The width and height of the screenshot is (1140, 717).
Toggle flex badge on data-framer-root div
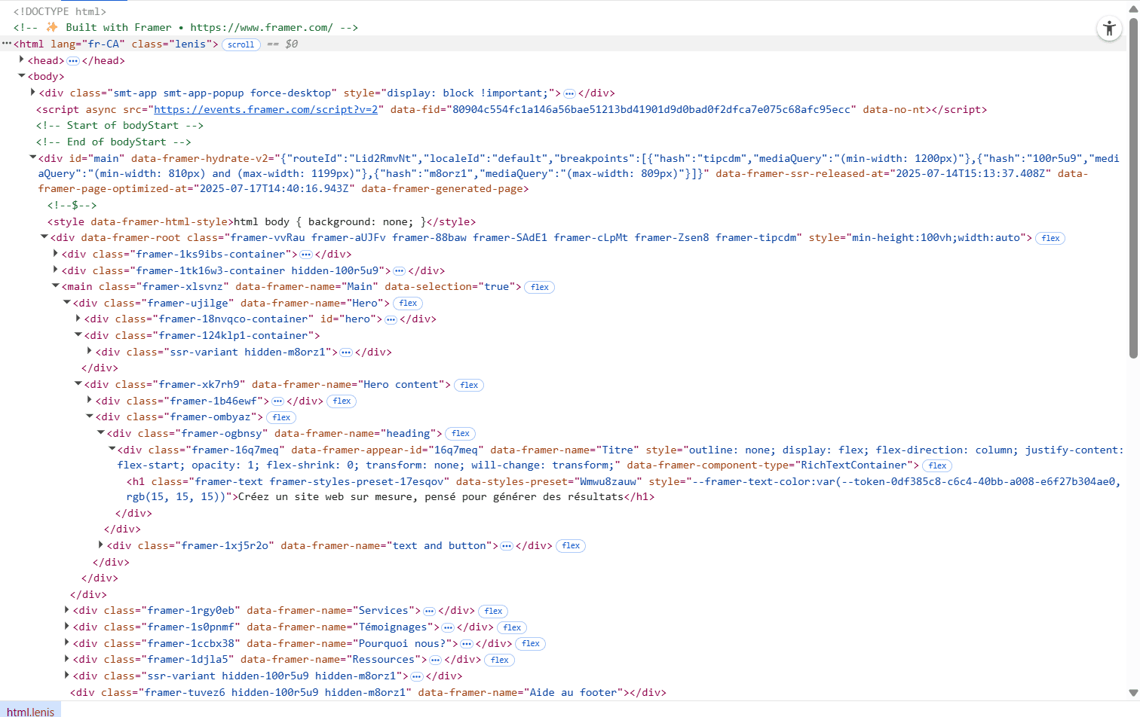(1051, 238)
